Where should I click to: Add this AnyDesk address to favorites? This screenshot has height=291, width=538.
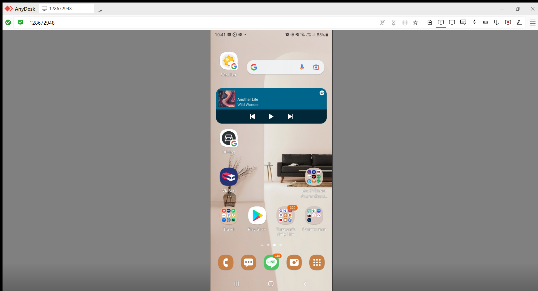[x=416, y=22]
